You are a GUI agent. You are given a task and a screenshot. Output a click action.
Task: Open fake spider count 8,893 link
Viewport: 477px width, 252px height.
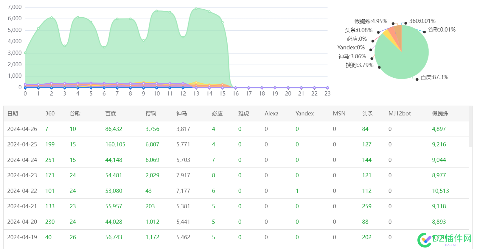click(439, 222)
